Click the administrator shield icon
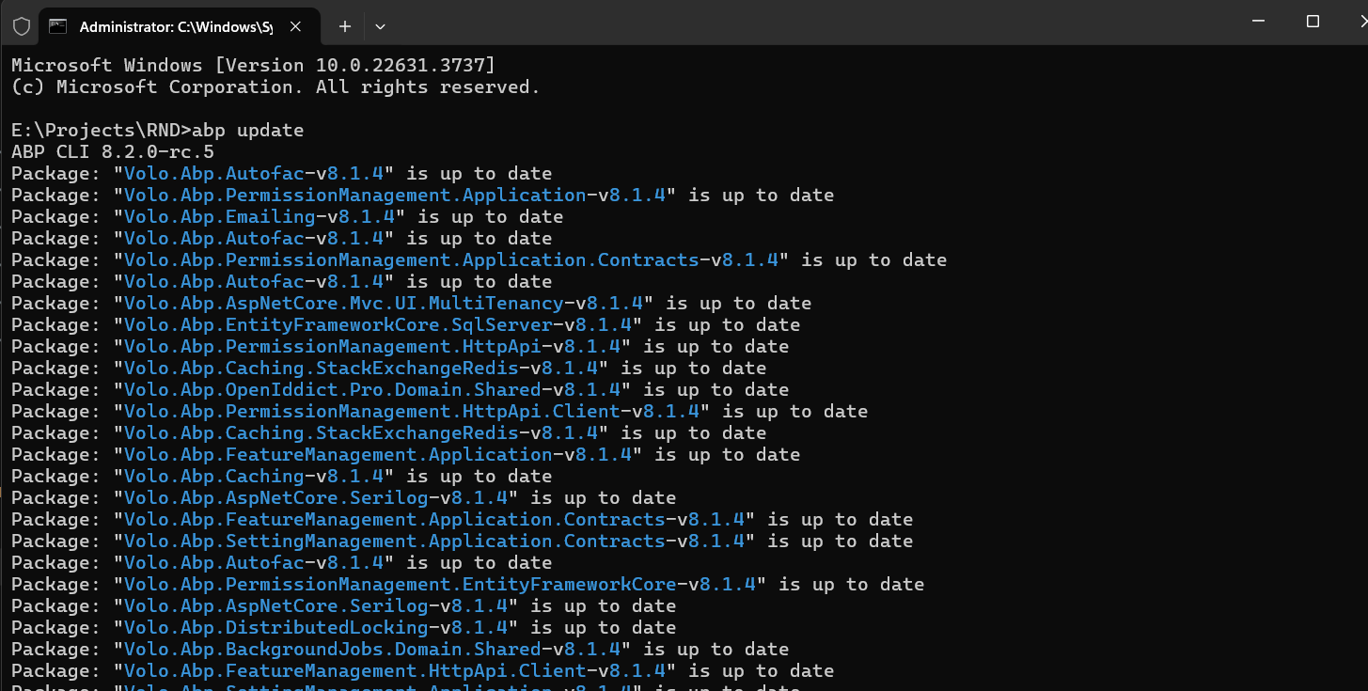This screenshot has width=1368, height=691. tap(21, 26)
